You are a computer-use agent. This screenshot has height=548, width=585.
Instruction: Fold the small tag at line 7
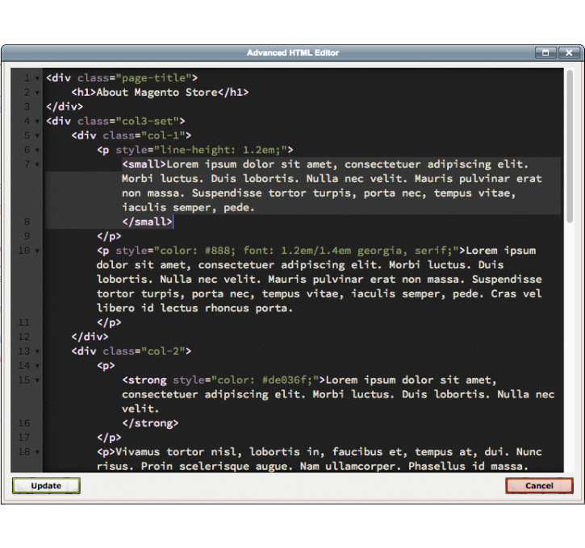[37, 164]
